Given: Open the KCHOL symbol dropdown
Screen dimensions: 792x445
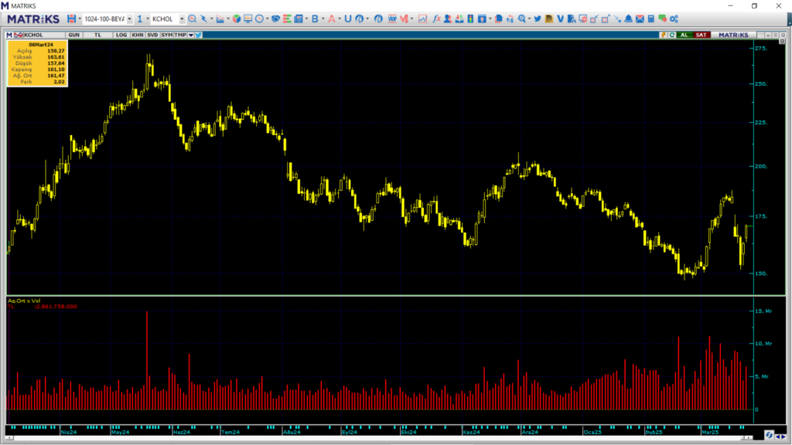Looking at the screenshot, I should (182, 19).
